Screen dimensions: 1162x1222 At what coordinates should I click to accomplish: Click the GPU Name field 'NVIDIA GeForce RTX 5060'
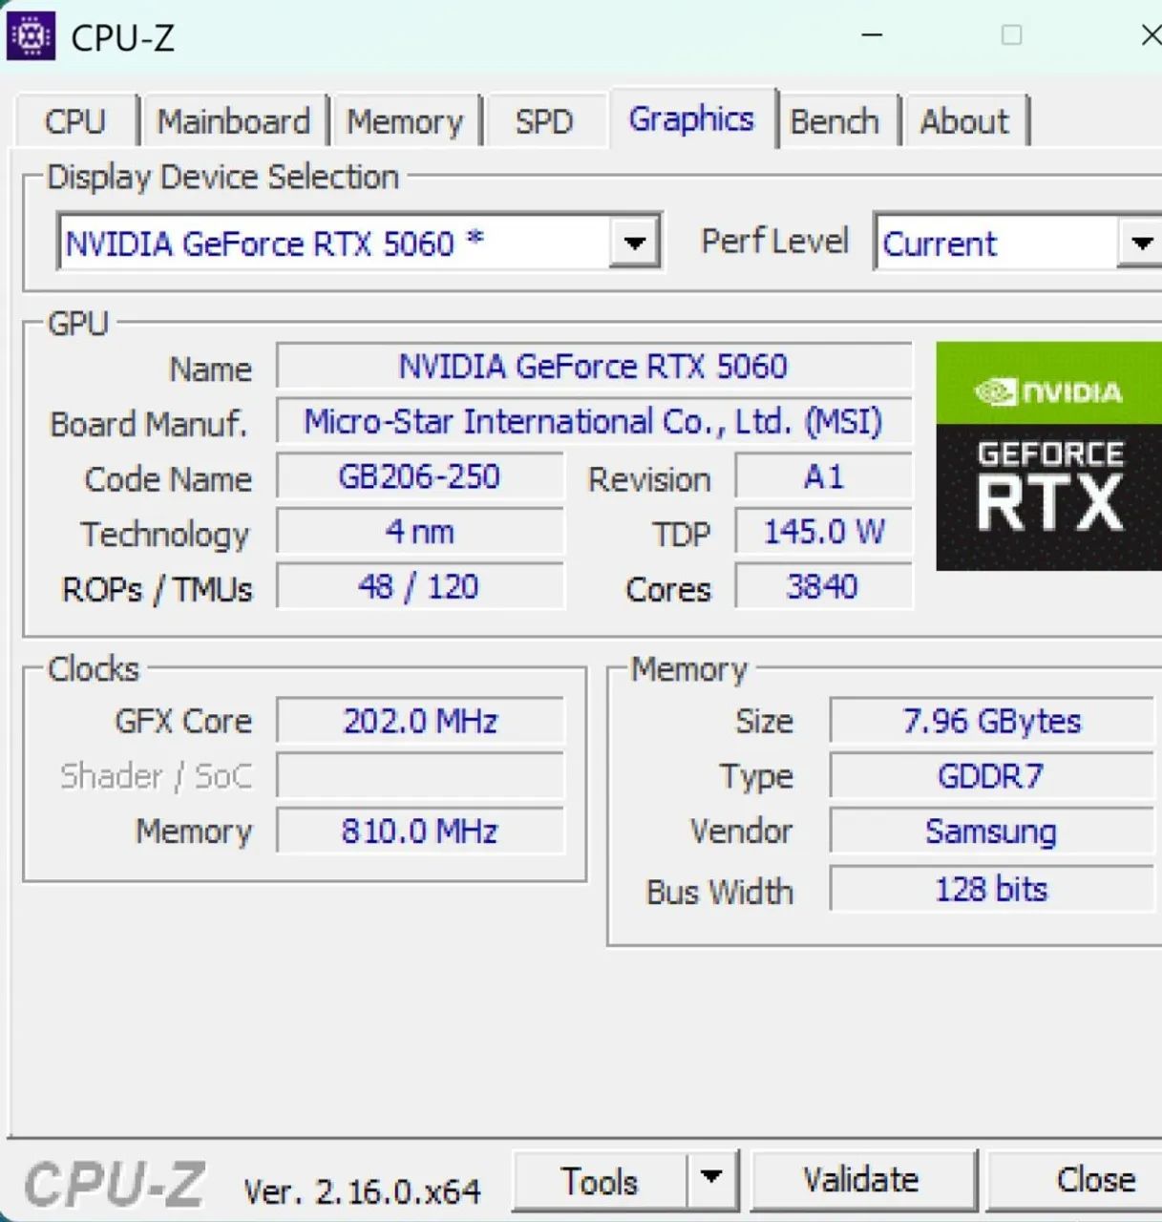click(594, 367)
